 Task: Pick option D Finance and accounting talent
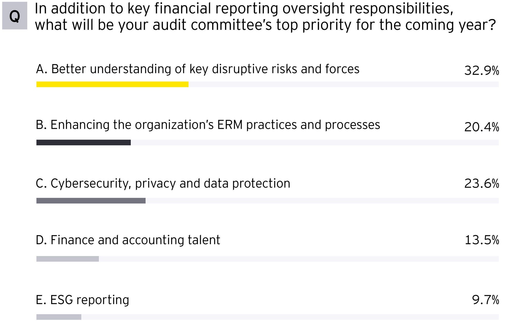click(x=128, y=240)
